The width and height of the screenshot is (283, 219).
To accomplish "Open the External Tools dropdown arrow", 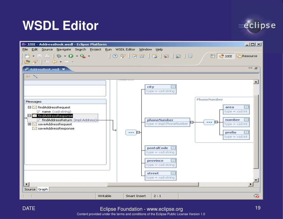I will pyautogui.click(x=89, y=56).
